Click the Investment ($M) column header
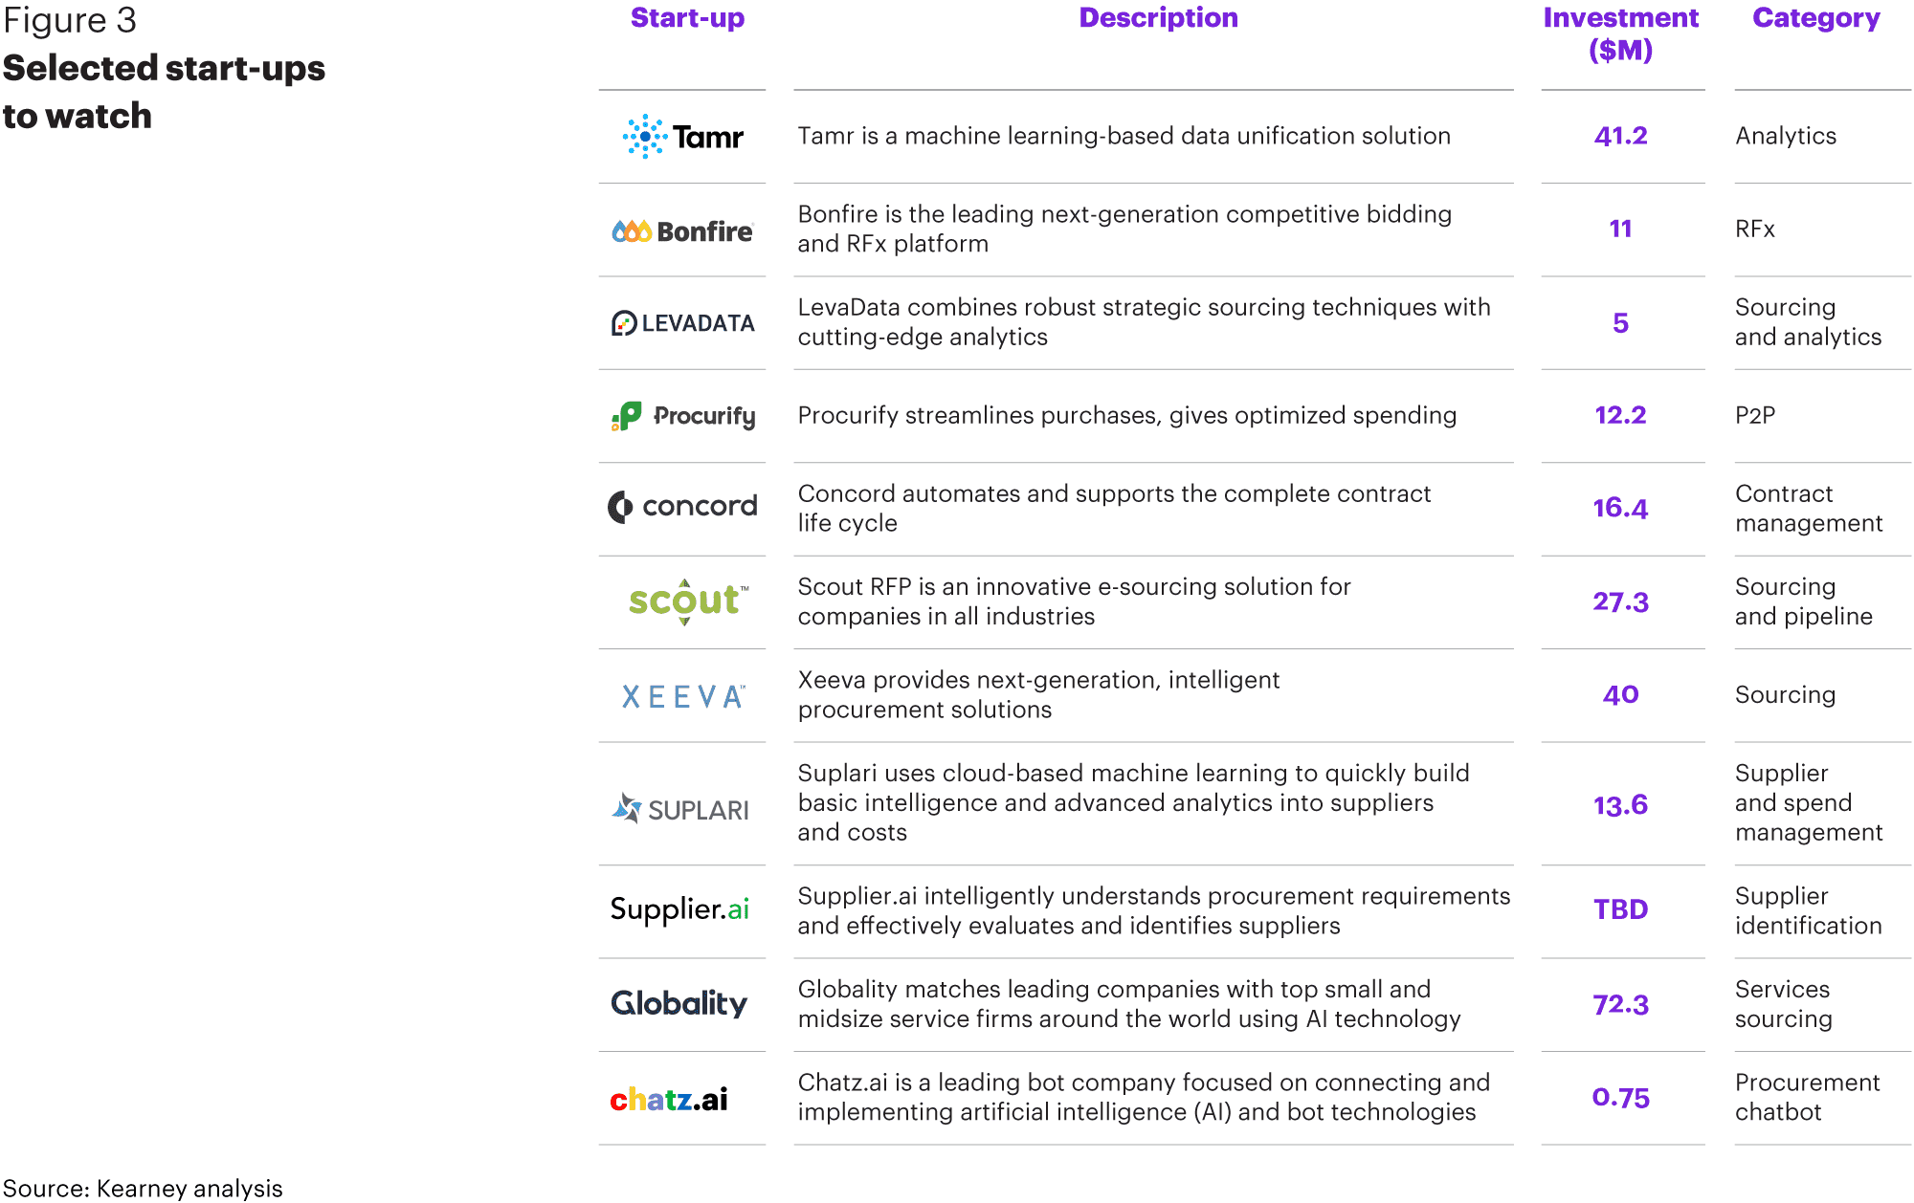 point(1621,33)
